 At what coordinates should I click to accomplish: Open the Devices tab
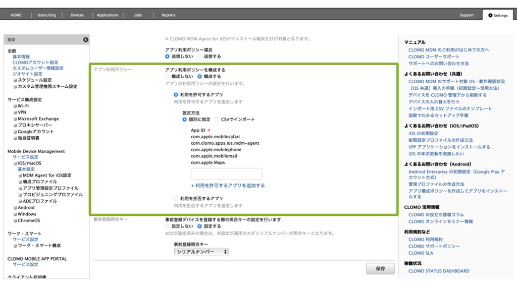click(77, 15)
